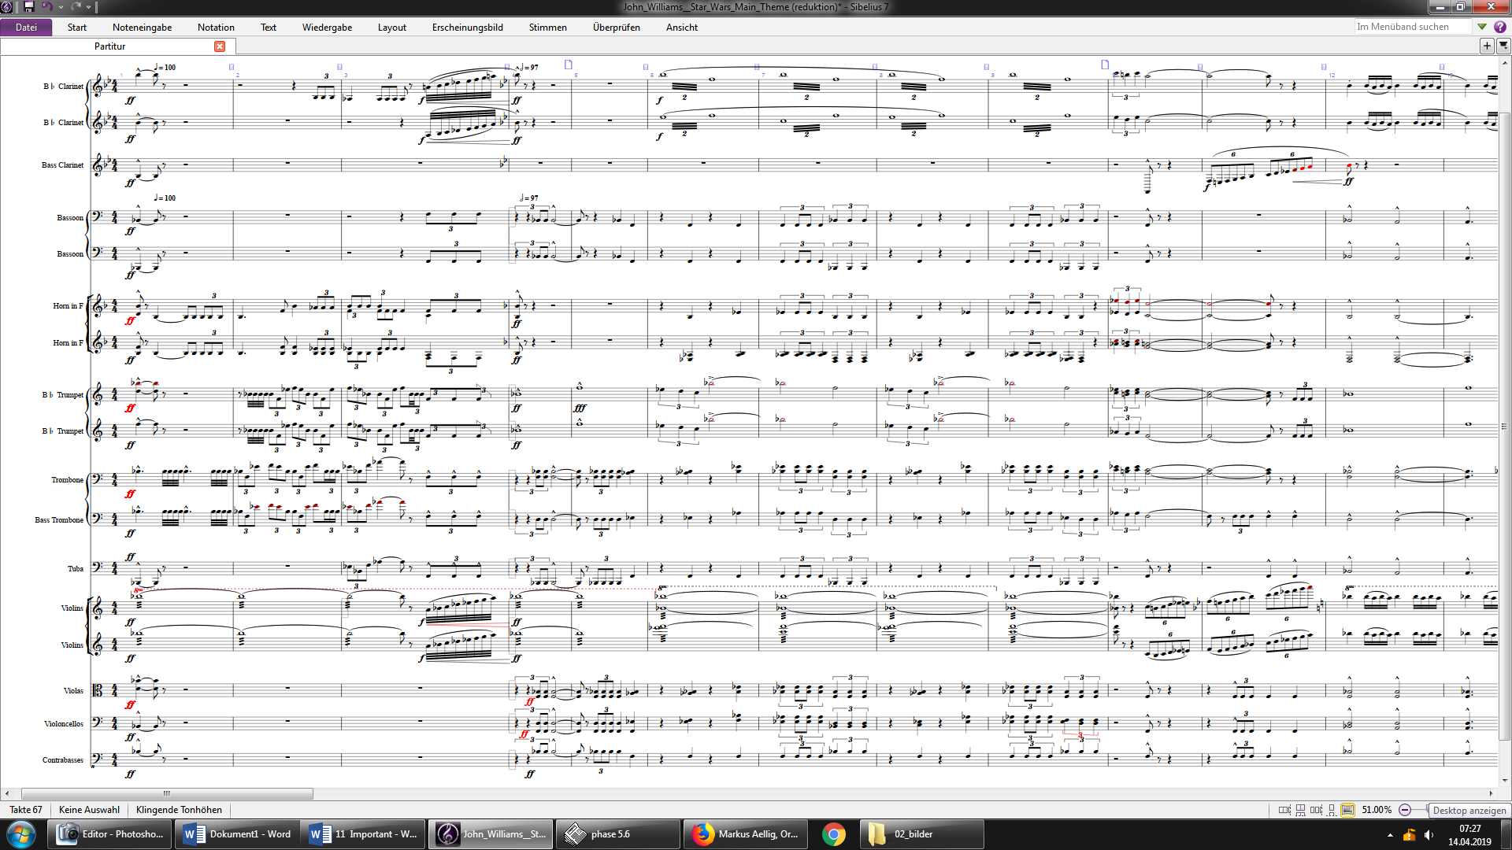Viewport: 1512px width, 850px height.
Task: Click the zoom out minus button
Action: pos(1405,810)
